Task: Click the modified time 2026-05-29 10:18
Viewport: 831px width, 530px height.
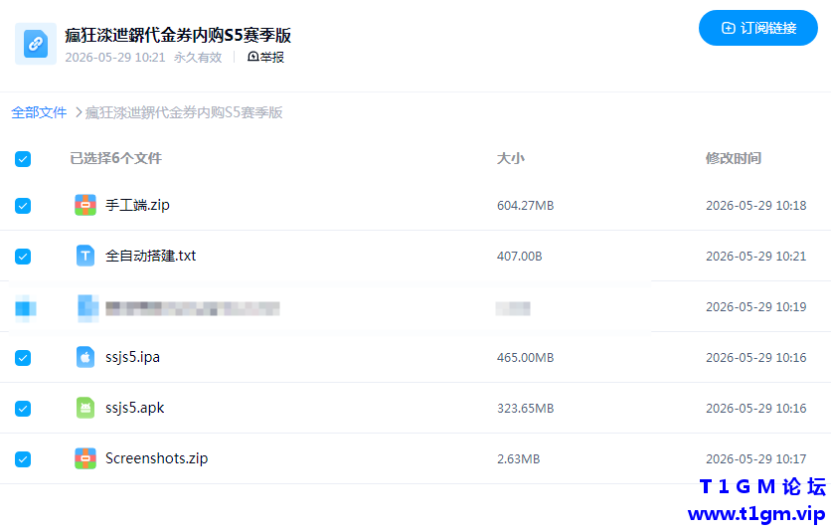Action: coord(755,206)
